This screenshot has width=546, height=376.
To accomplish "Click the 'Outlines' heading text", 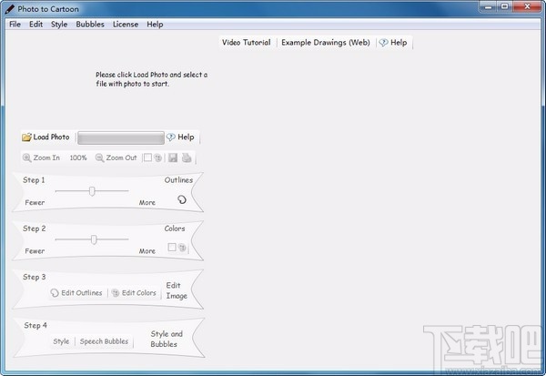I will [178, 180].
